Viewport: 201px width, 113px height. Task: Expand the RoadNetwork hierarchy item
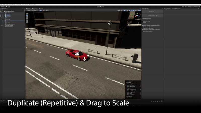pyautogui.click(x=4, y=13)
